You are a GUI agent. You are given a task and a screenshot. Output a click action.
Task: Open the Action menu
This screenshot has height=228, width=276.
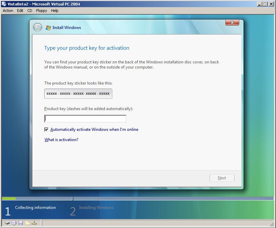(8, 11)
